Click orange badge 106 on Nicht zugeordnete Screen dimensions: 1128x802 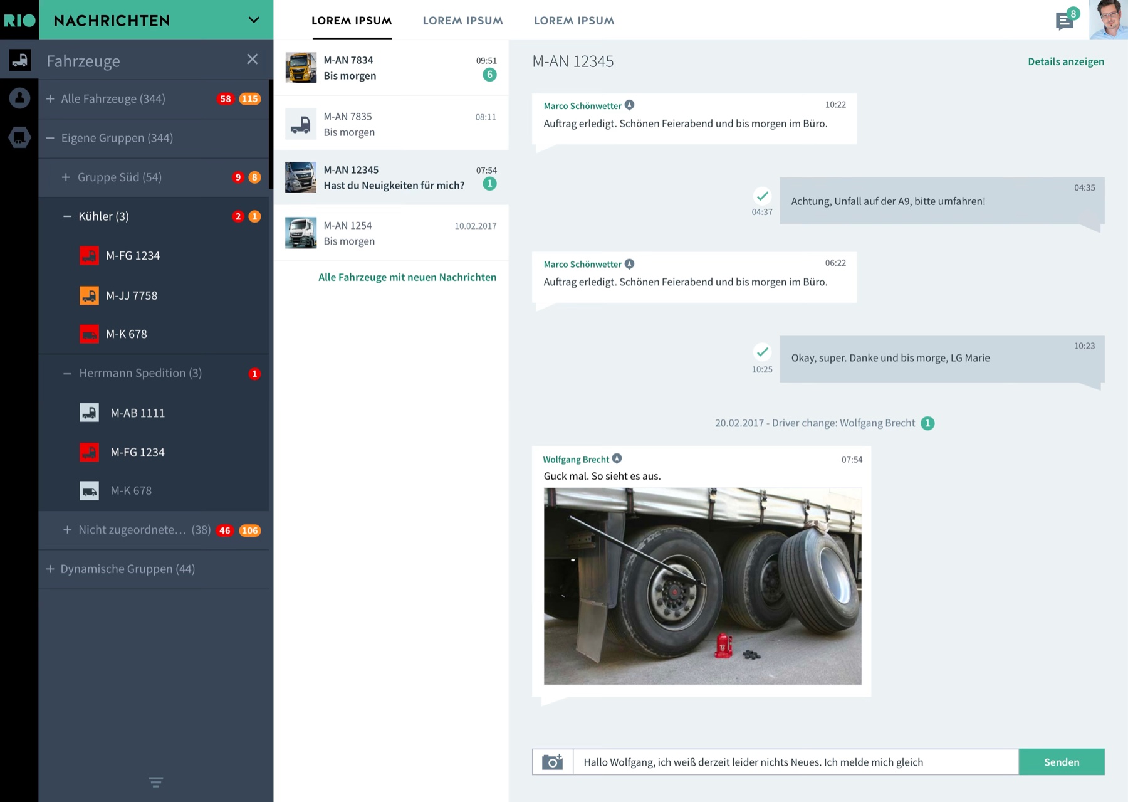coord(249,530)
